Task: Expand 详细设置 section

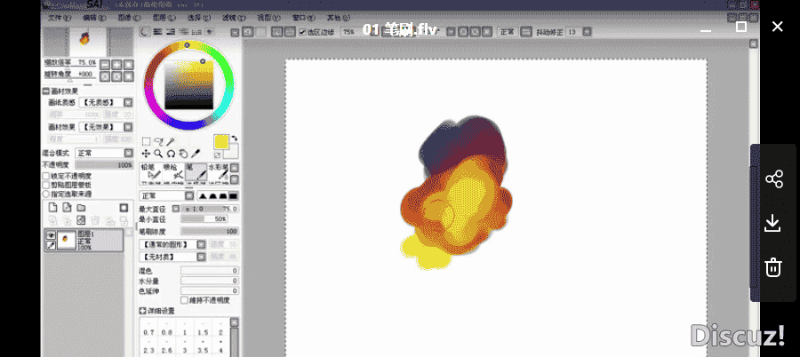Action: pos(143,311)
